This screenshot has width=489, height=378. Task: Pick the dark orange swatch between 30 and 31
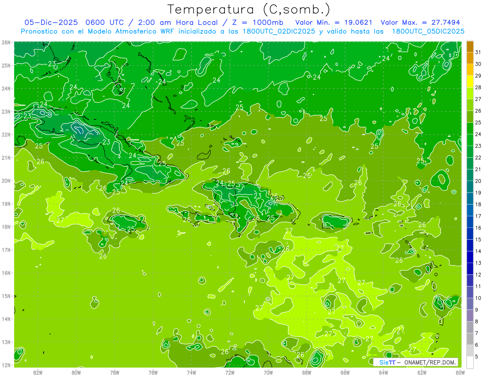coord(470,58)
